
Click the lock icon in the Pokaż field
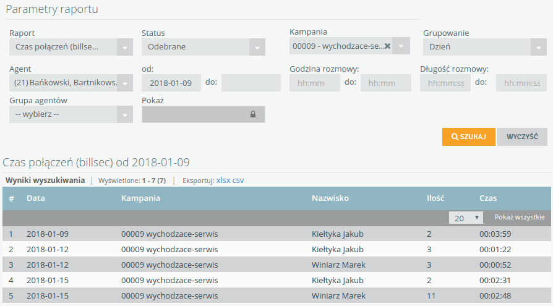(253, 114)
